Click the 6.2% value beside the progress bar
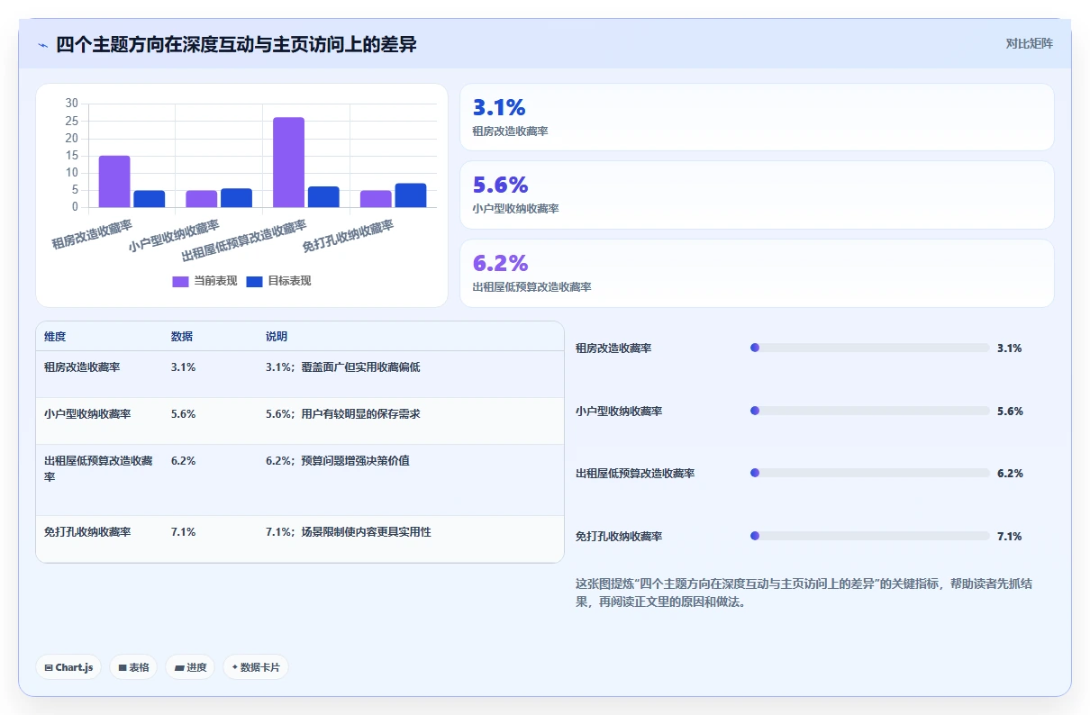This screenshot has height=715, width=1090. point(1010,474)
